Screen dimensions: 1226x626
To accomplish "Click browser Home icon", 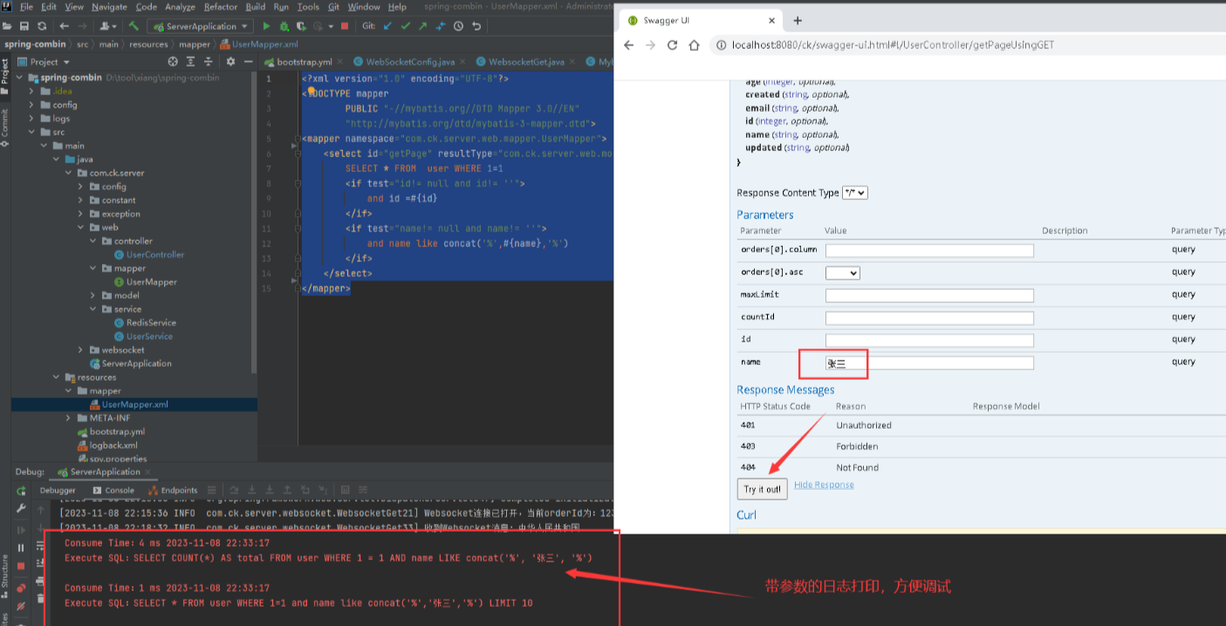I will (x=694, y=45).
